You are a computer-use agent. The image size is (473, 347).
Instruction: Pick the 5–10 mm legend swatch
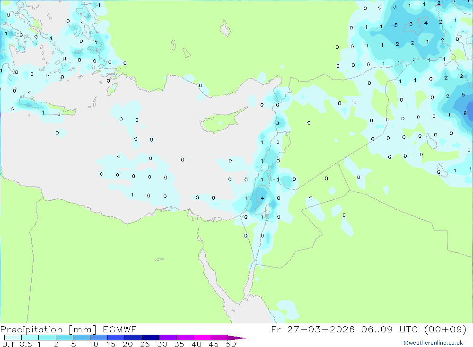[82, 338]
